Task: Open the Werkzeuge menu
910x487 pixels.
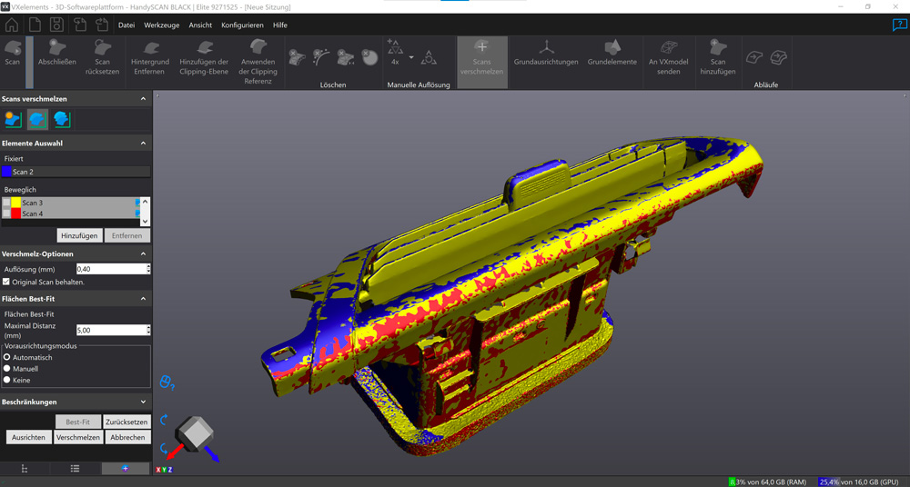Action: 159,25
